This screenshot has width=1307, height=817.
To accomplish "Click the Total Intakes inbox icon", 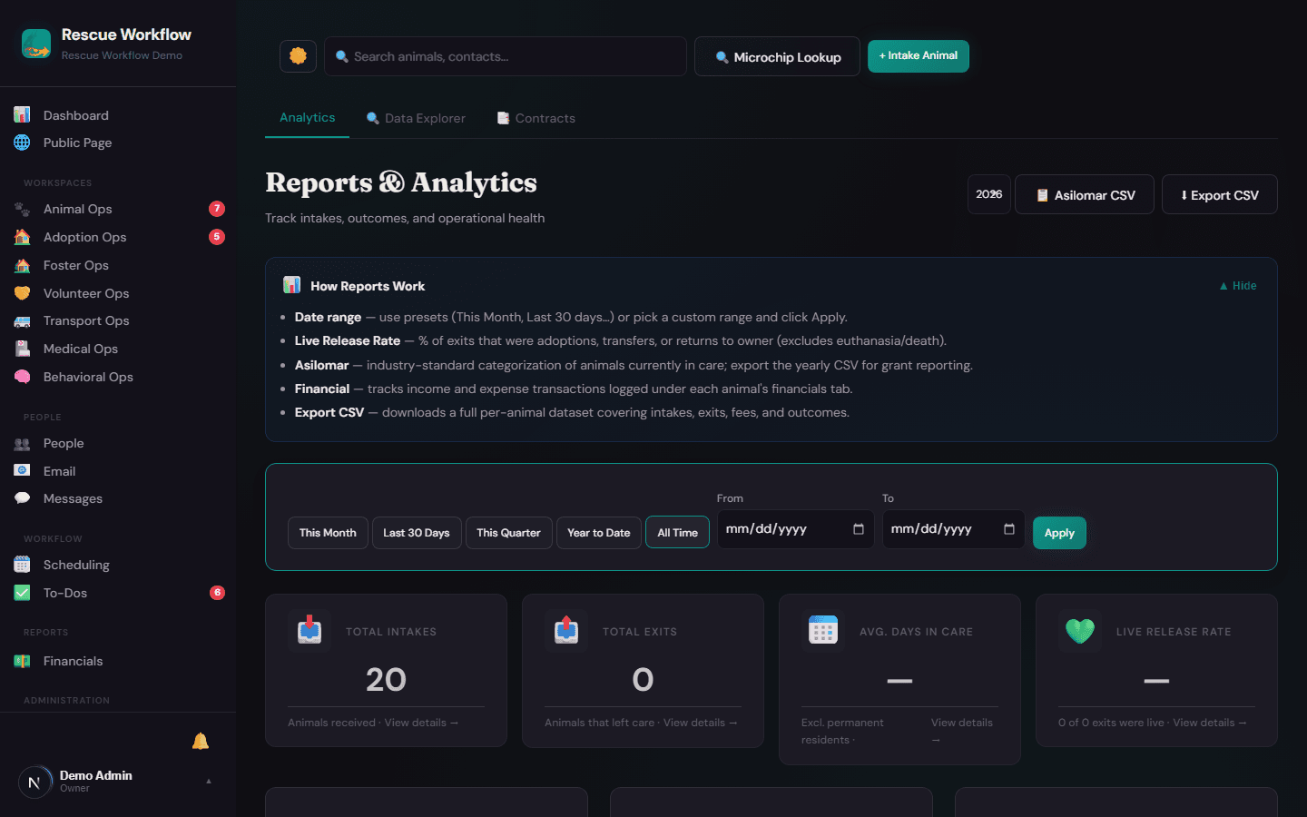I will (310, 630).
